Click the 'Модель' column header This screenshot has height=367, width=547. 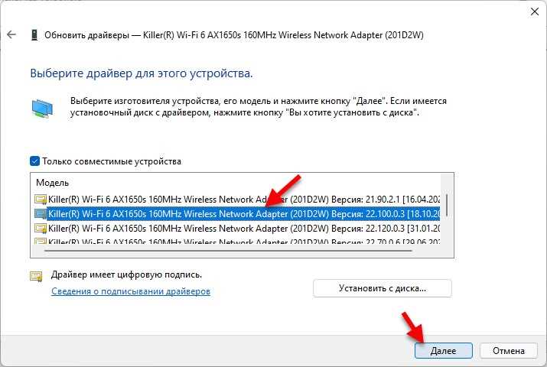[x=52, y=183]
